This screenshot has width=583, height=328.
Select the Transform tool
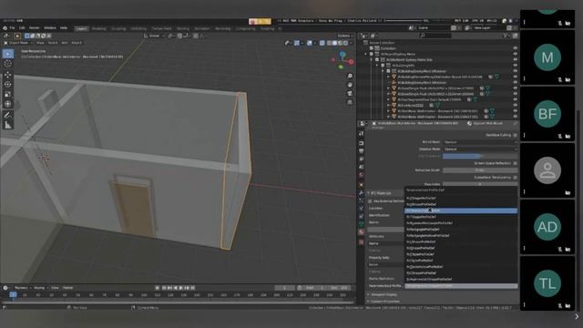pyautogui.click(x=8, y=104)
